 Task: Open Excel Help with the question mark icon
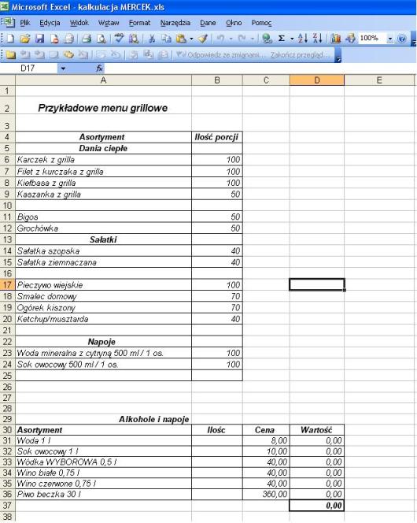(402, 39)
